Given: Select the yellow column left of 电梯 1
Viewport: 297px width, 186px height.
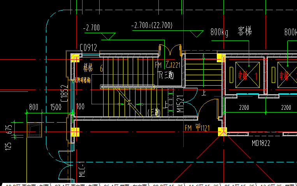Looking at the screenshot, I should point(221,58).
